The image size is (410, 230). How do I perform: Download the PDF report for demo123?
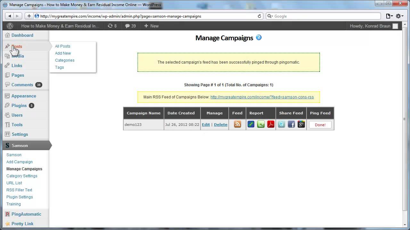(x=271, y=125)
